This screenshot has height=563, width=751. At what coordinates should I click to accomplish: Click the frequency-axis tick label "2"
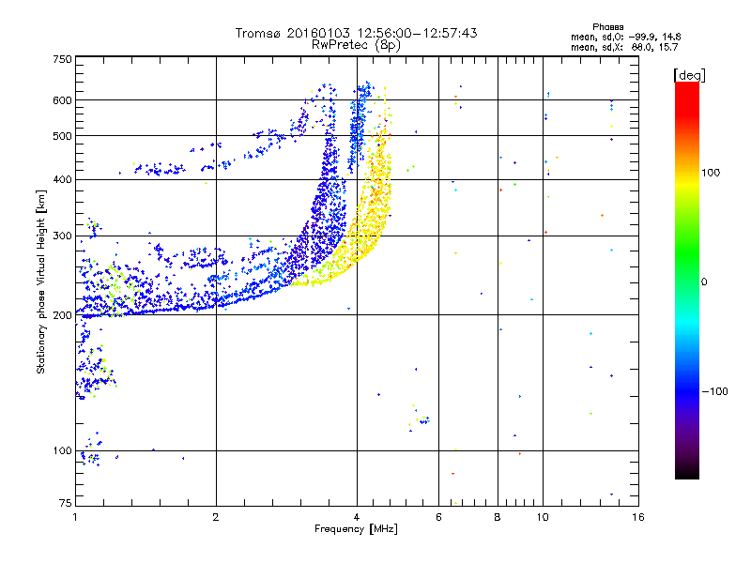point(216,517)
